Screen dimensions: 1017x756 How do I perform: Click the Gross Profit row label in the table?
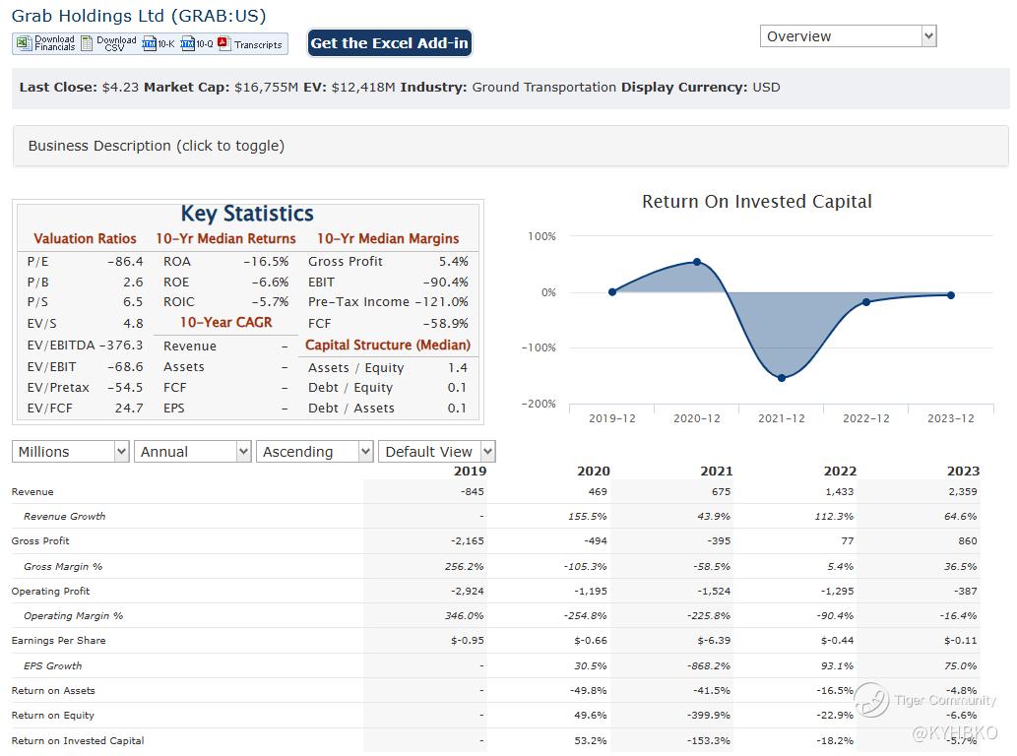(x=40, y=540)
